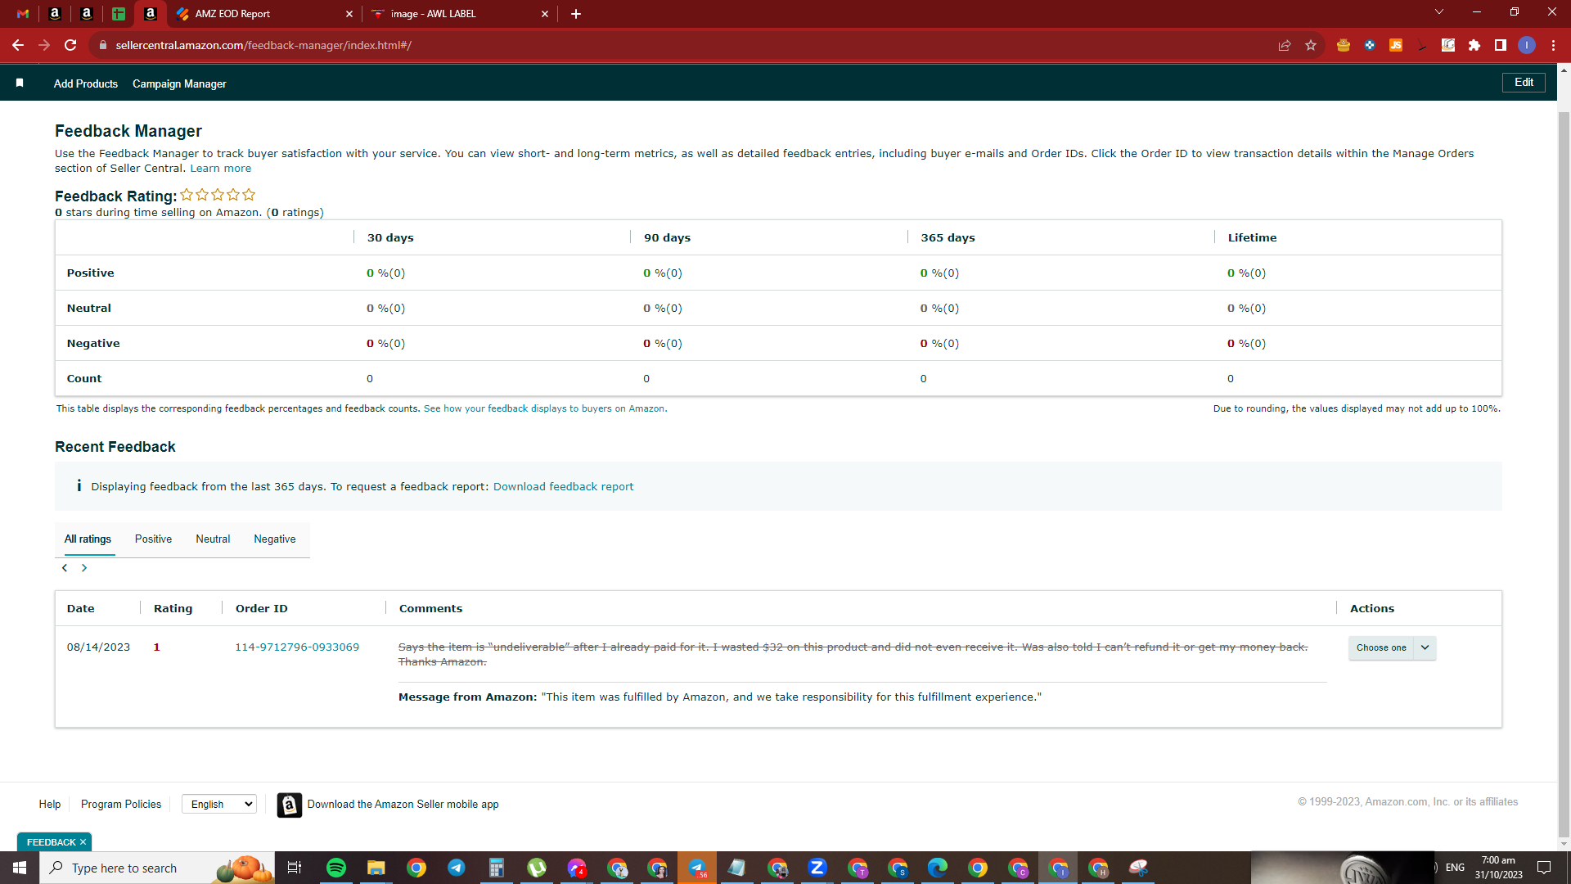The image size is (1571, 884).
Task: Open the Help link
Action: tap(50, 805)
